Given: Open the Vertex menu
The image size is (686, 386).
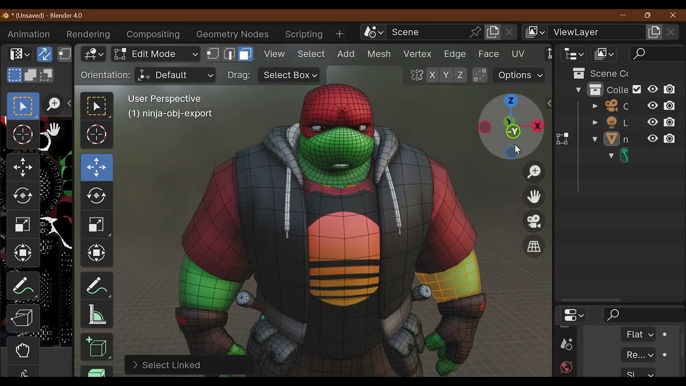Looking at the screenshot, I should click(417, 54).
